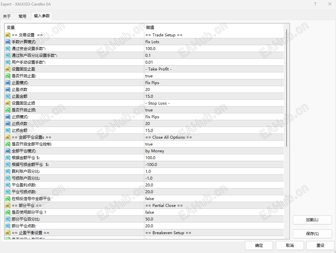Select the - Take Profit - value cell
This screenshot has height=253, width=336.
click(214, 69)
